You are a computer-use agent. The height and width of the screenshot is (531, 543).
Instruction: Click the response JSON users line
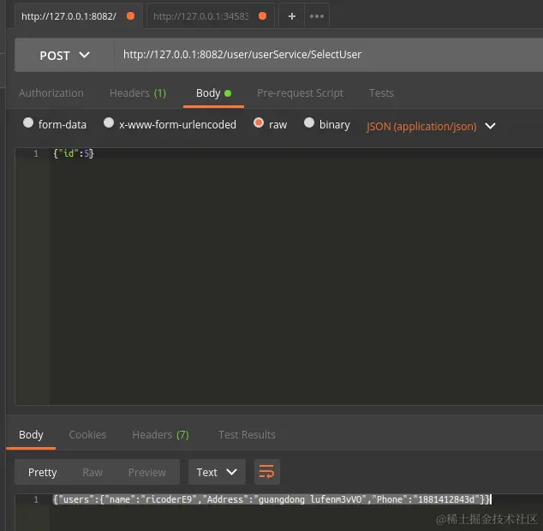[x=271, y=499]
